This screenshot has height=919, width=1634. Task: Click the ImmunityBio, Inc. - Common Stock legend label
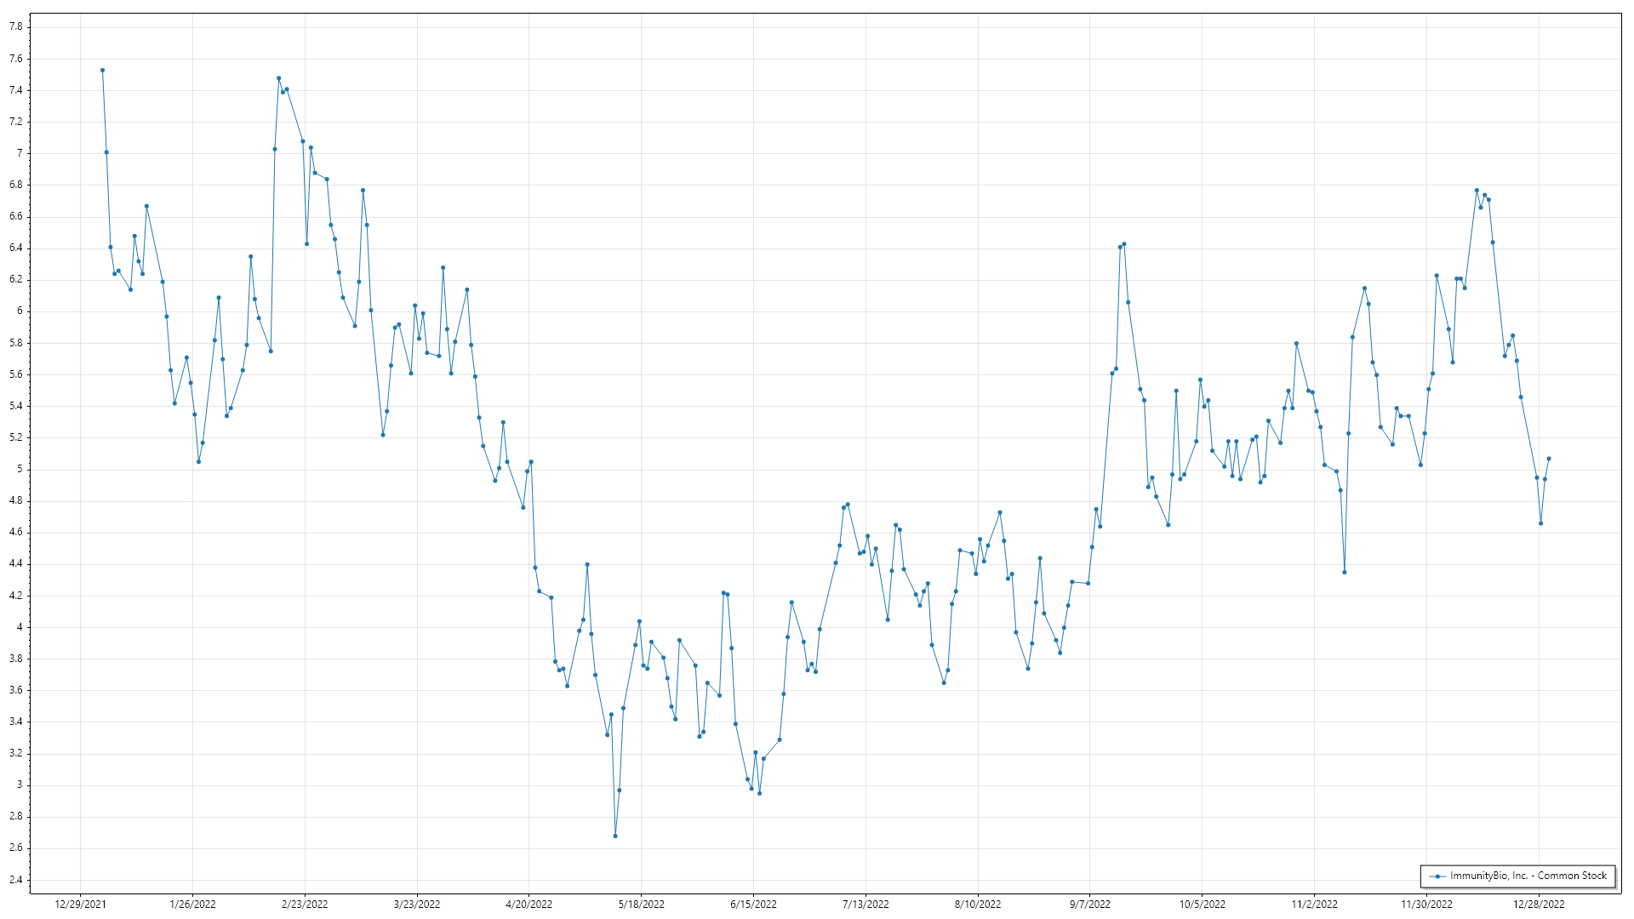(1528, 876)
